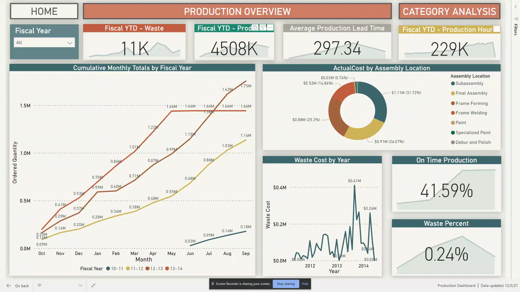Exit full screen using the collapse arrows icon
Screen dimensions: 520x292
[x=93, y=285]
